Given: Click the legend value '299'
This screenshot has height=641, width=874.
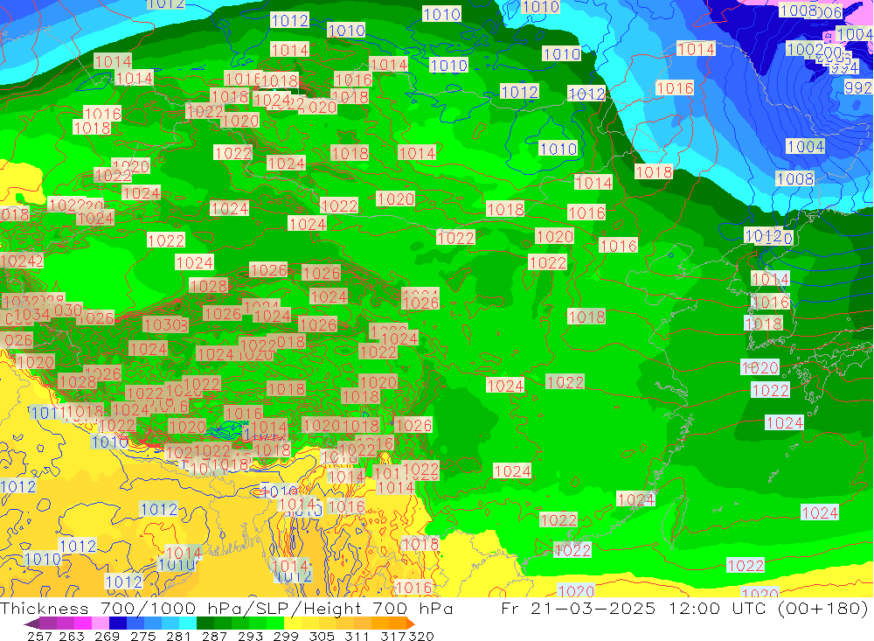Looking at the screenshot, I should click(x=286, y=636).
